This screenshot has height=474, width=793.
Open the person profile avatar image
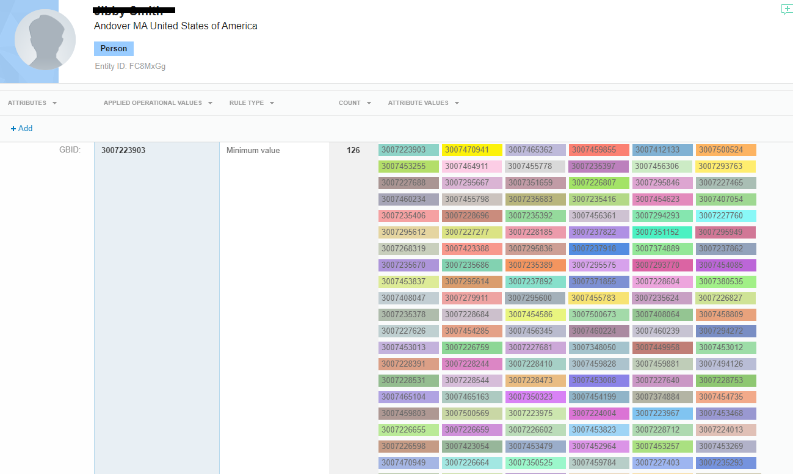pos(45,40)
